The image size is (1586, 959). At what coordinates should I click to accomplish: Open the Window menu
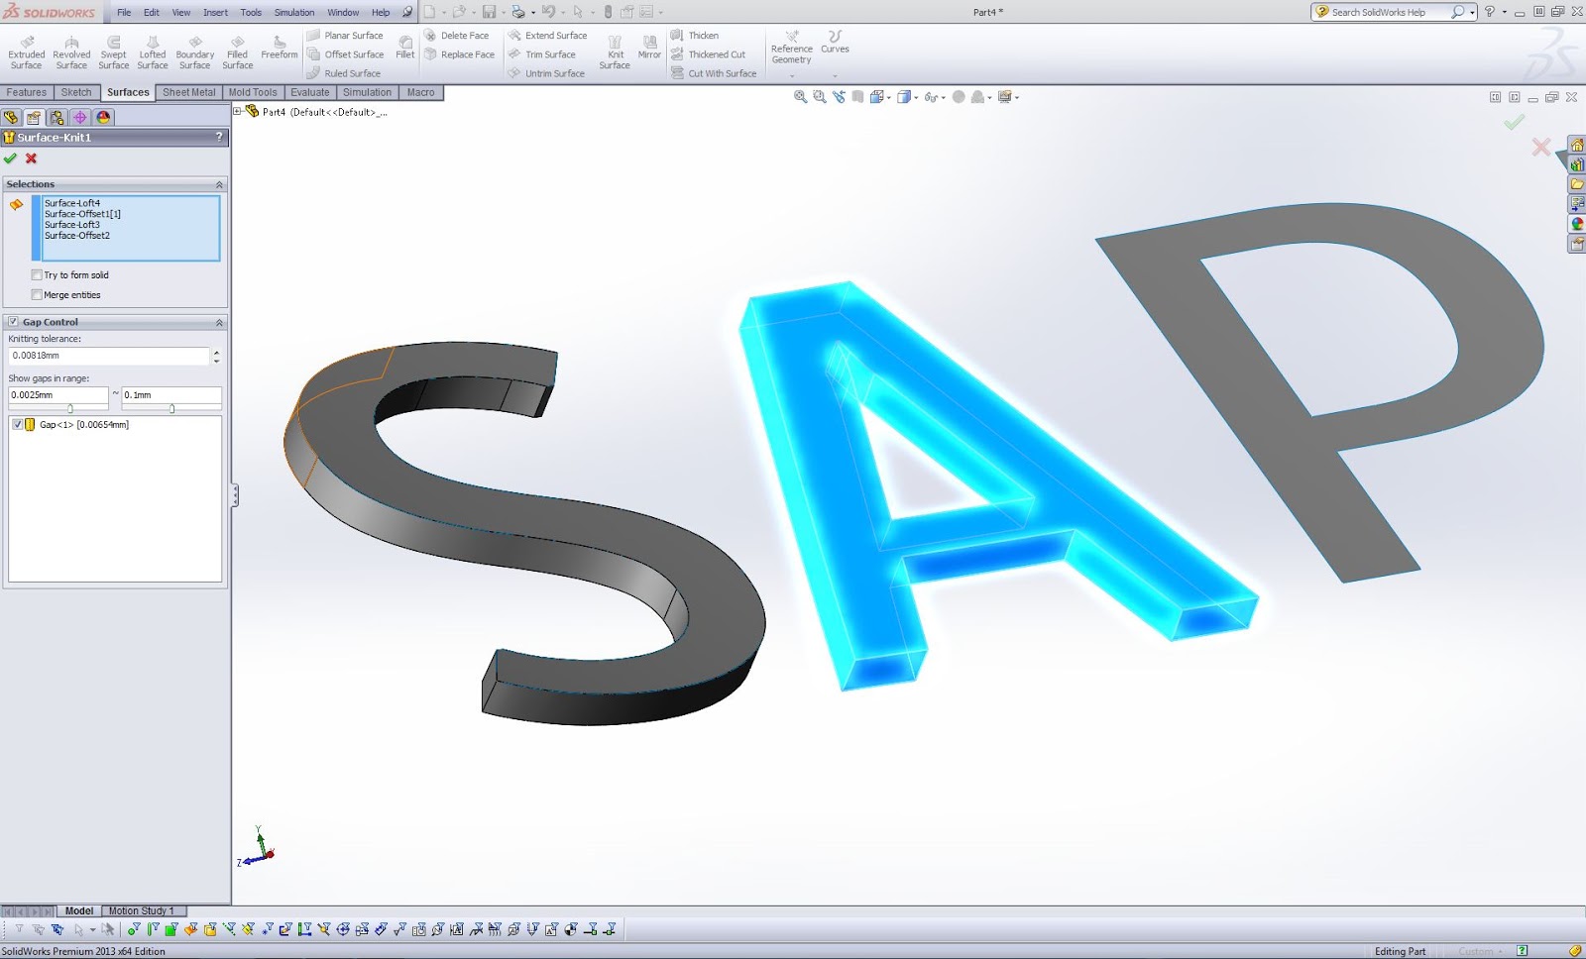[343, 13]
